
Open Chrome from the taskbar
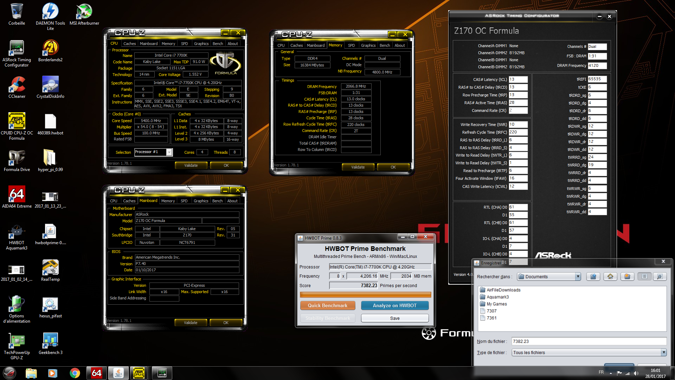click(75, 373)
